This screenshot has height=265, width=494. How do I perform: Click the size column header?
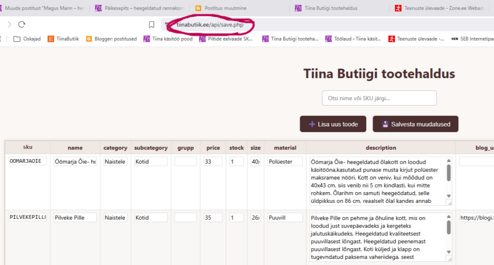coord(256,147)
